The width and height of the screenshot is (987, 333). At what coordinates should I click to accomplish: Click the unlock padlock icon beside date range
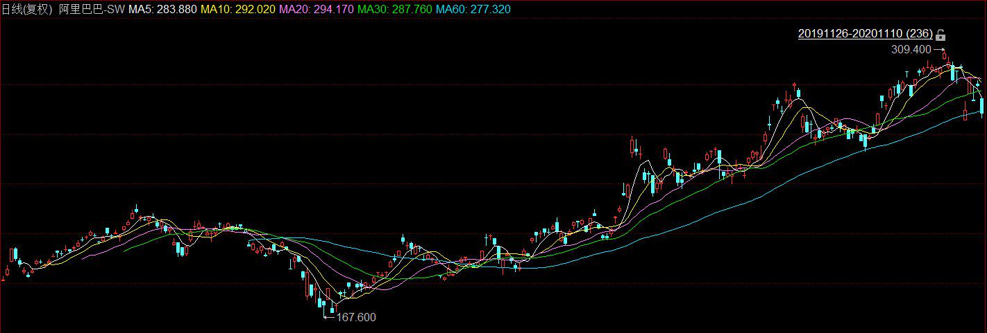pos(940,35)
